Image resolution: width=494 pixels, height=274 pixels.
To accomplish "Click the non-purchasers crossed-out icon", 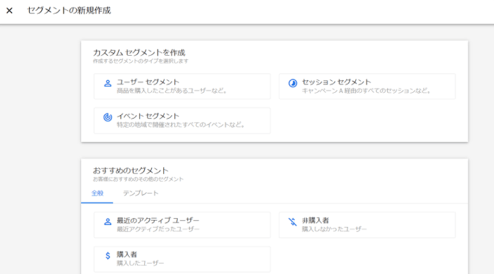I will pos(293,222).
